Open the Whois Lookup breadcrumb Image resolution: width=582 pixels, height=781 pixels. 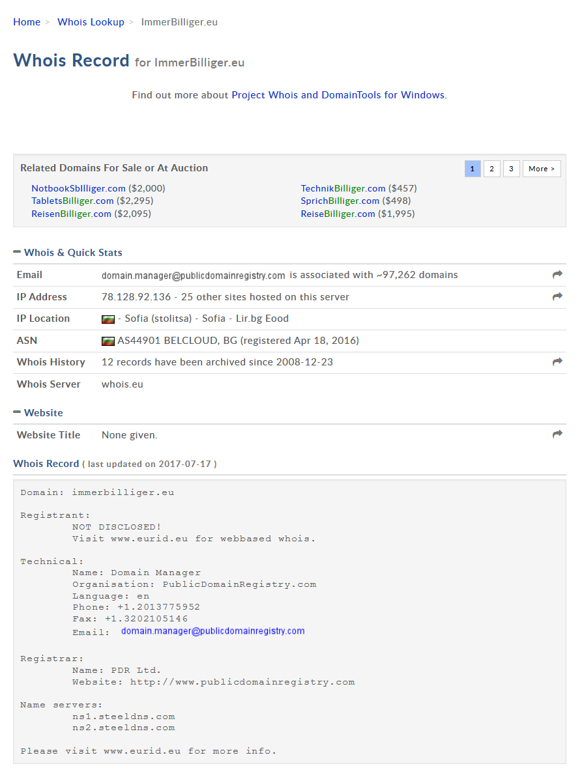[91, 22]
